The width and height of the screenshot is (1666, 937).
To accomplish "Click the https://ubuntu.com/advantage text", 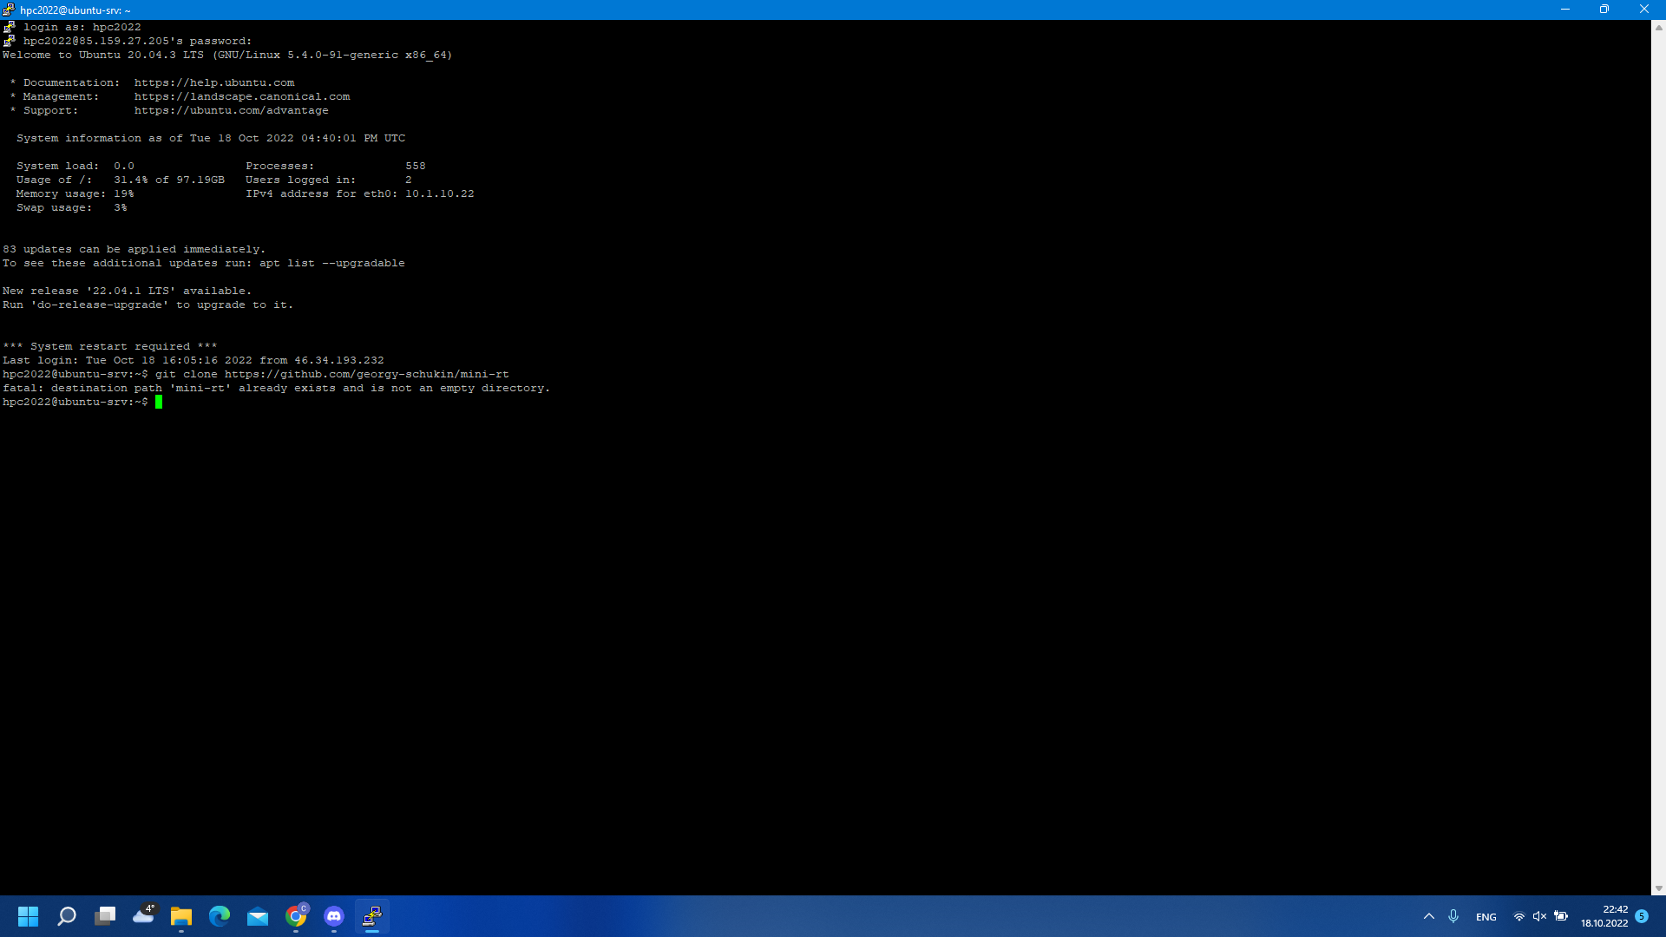I will point(232,110).
